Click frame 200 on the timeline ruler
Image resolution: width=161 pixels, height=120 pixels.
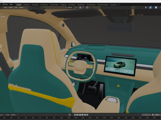(133, 118)
